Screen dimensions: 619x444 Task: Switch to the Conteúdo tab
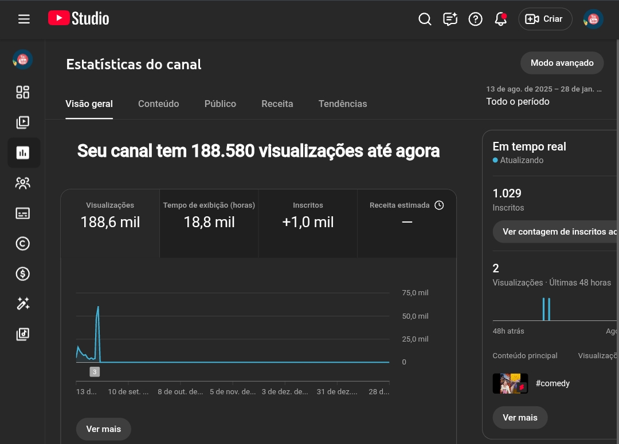(158, 104)
